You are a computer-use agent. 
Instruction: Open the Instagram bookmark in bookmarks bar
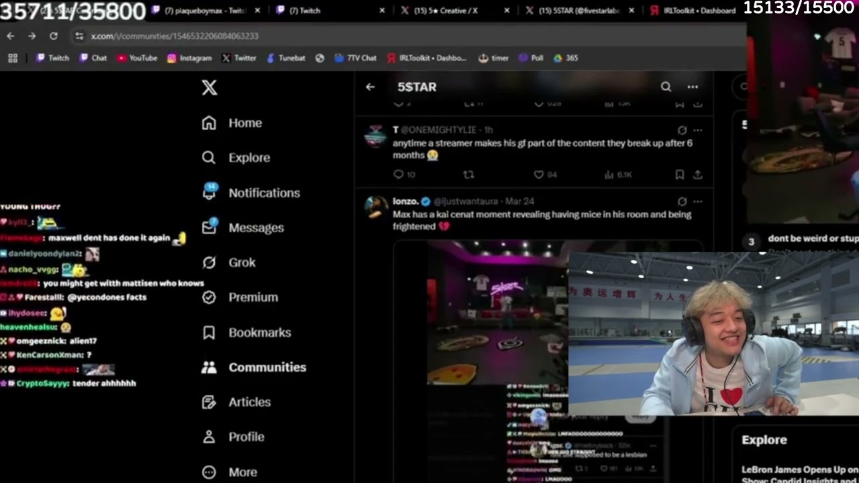pos(189,58)
